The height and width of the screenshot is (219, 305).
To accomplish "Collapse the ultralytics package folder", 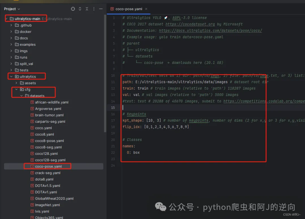I will pyautogui.click(x=11, y=77).
